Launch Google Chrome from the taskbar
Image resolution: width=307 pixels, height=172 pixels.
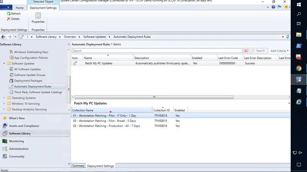coord(299,68)
